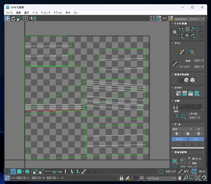Click the Paint Move brush cube icon
This screenshot has height=184, width=211.
pos(192,52)
